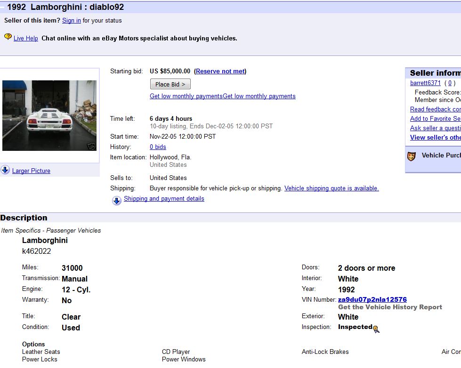View bid history via 0 bids link

(x=158, y=147)
